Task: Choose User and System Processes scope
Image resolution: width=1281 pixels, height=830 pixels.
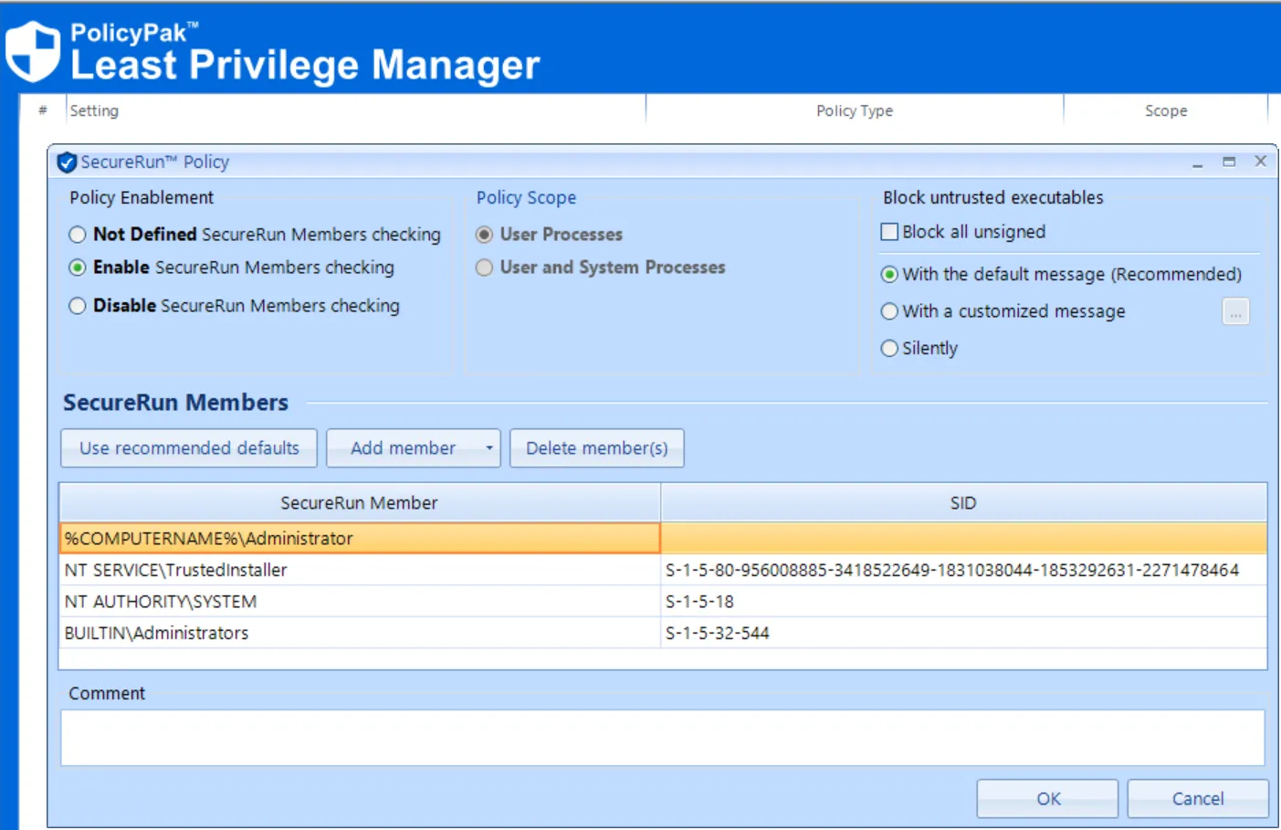Action: click(x=484, y=268)
